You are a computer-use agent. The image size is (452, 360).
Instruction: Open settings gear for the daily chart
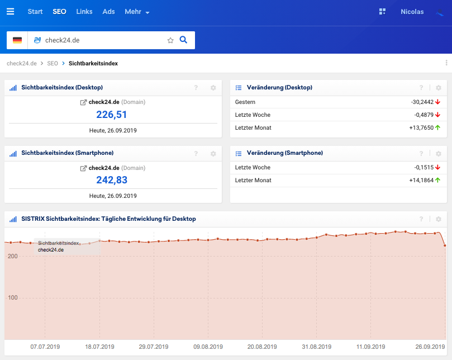[439, 219]
